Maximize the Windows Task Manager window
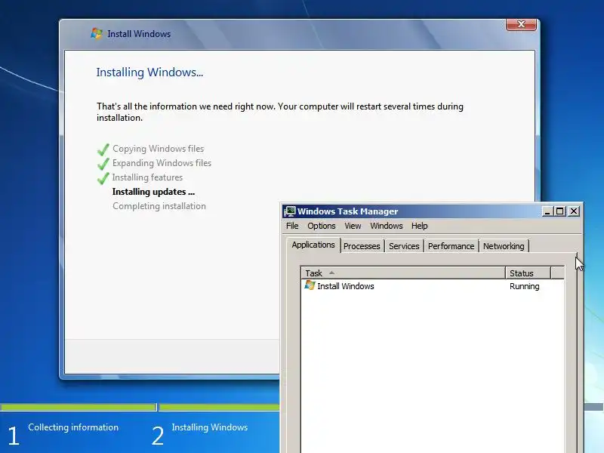The width and height of the screenshot is (604, 453). coord(559,211)
